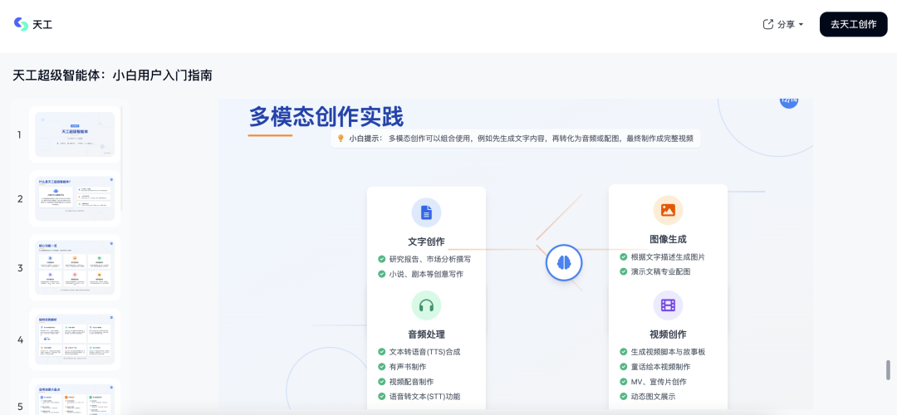Click check icon beside 文本转语音(TTS)合成
The width and height of the screenshot is (897, 415).
(381, 352)
